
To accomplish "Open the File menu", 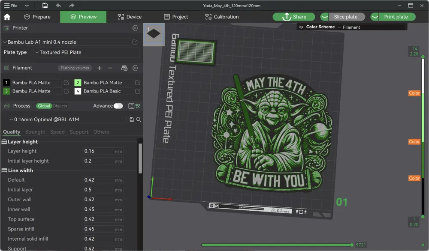I will [x=11, y=6].
